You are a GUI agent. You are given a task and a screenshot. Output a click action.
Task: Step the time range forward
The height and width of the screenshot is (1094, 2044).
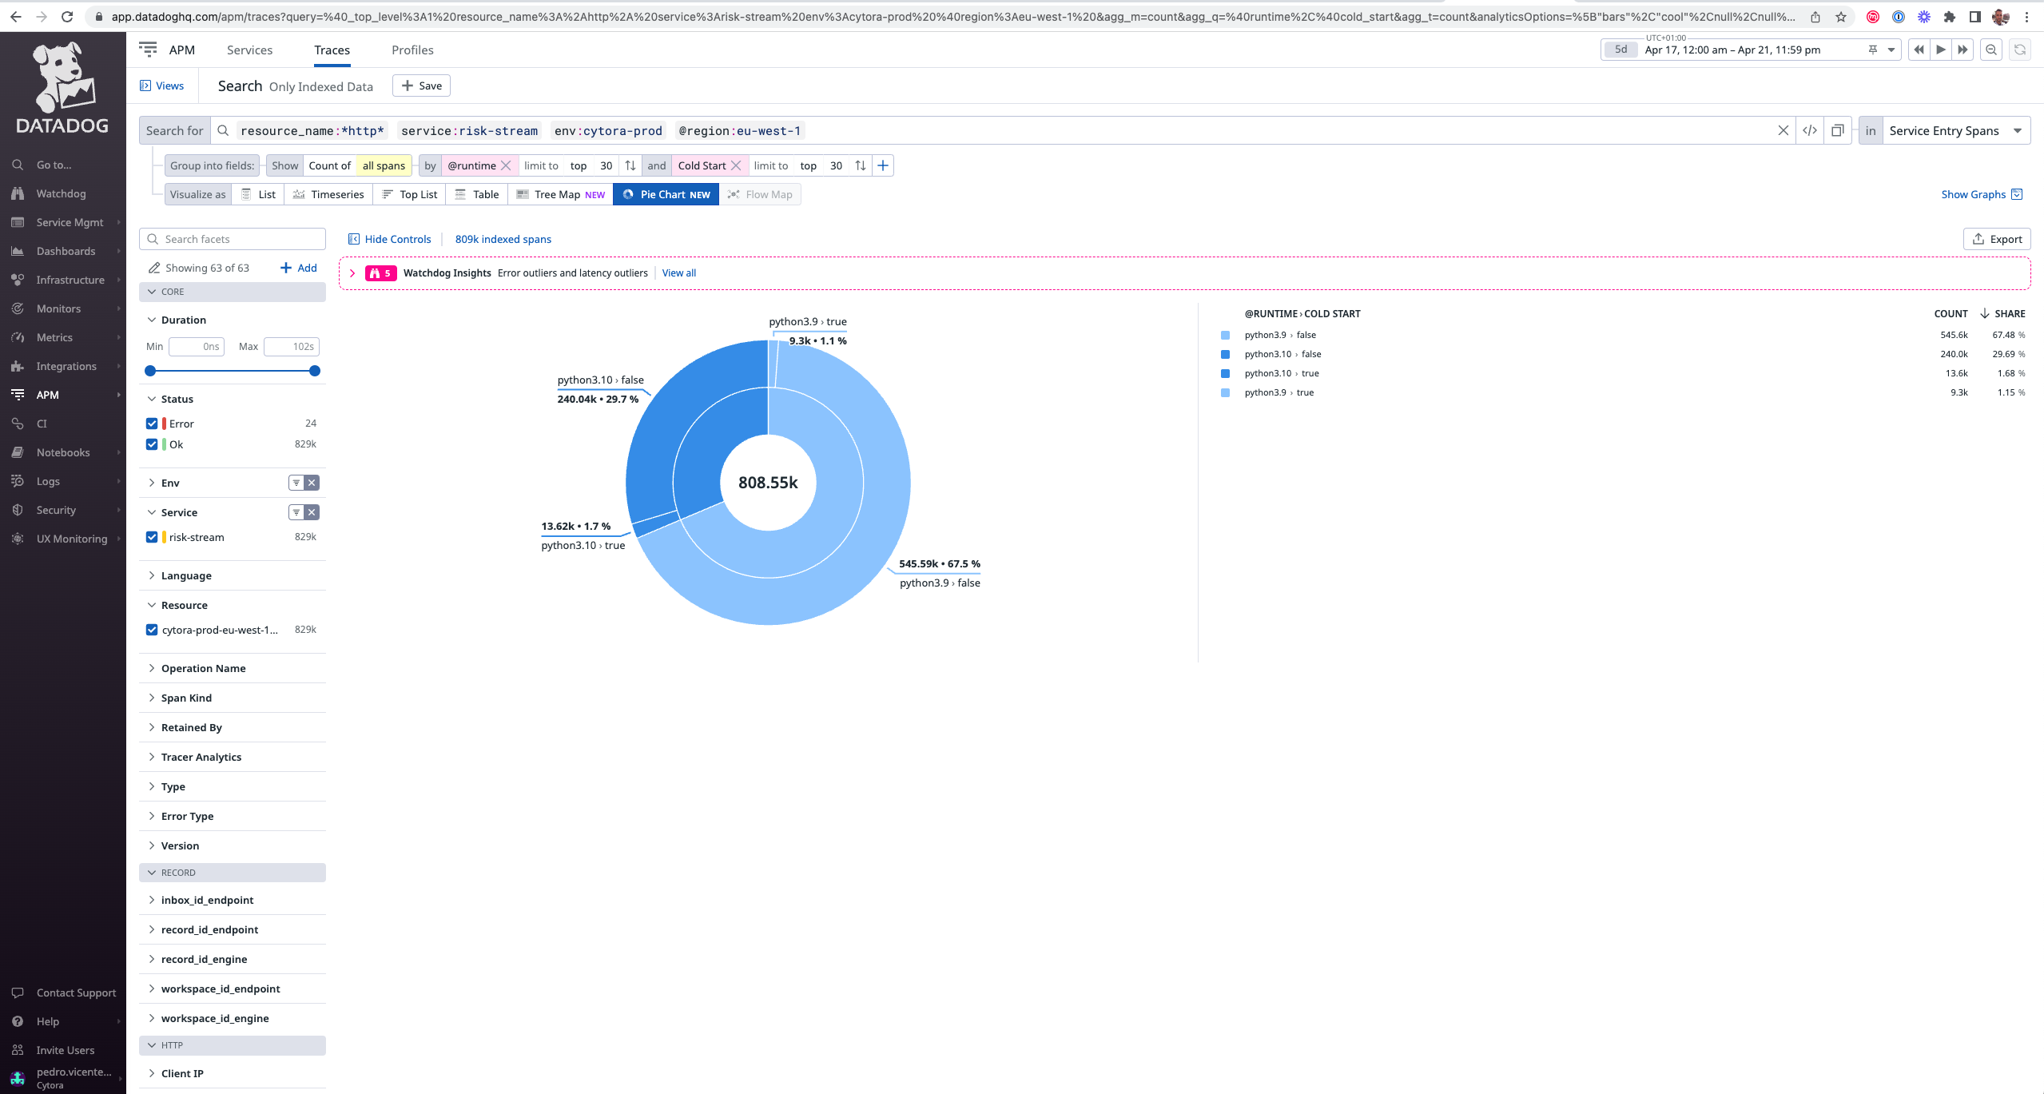[x=1962, y=50]
